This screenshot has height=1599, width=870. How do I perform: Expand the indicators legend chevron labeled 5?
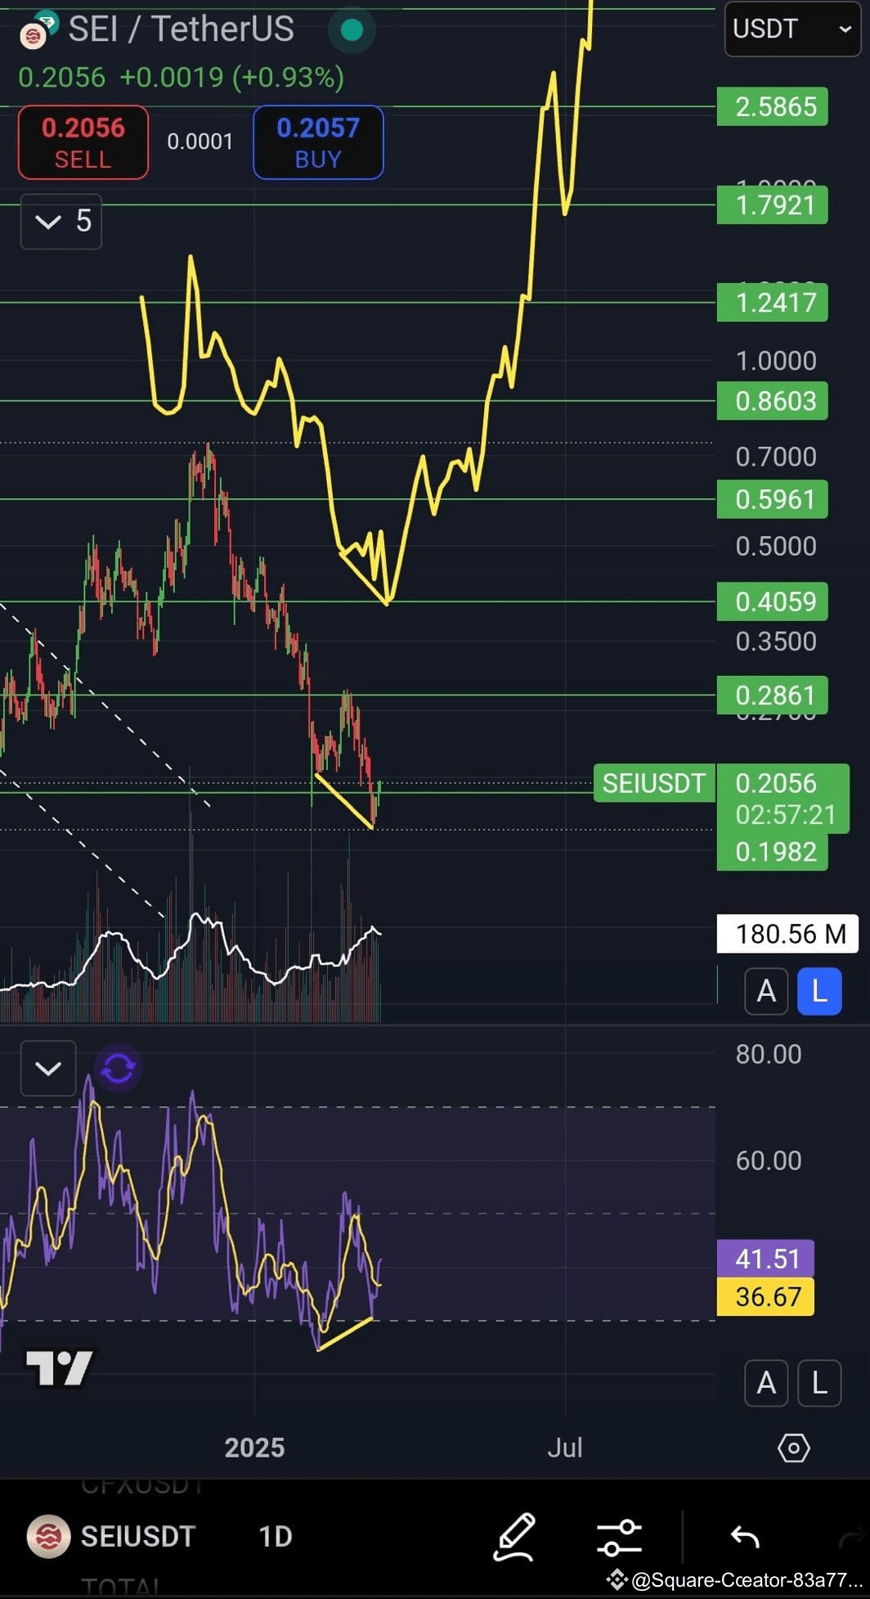(x=61, y=221)
